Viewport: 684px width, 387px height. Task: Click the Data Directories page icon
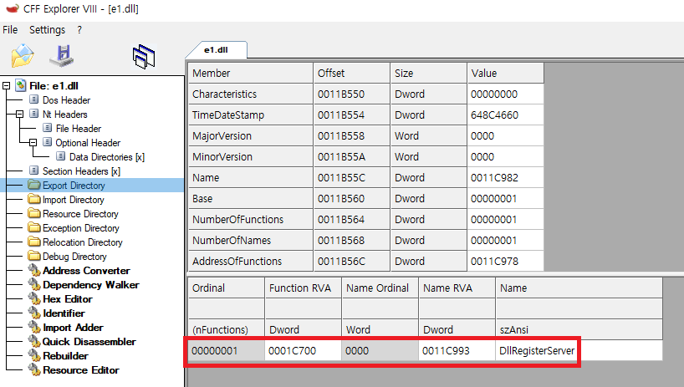point(61,156)
